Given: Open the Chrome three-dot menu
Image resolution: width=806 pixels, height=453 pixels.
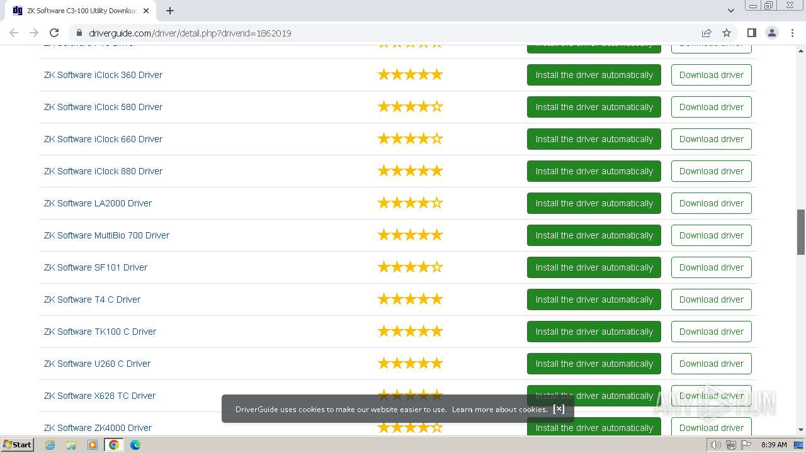Looking at the screenshot, I should coord(792,33).
